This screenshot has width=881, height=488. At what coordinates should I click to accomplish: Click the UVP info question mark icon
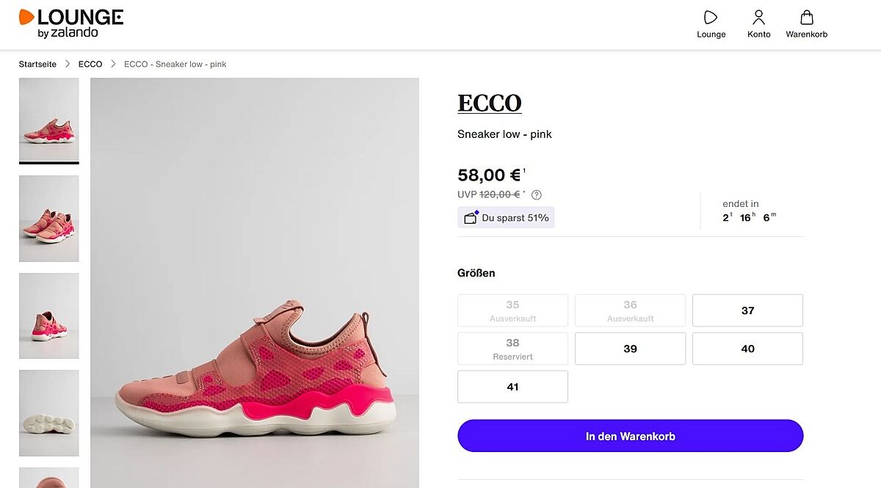point(537,194)
